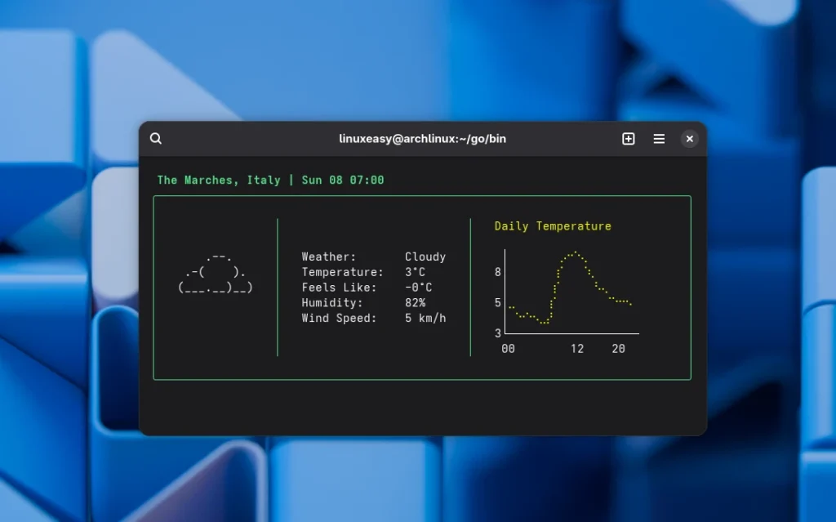Screen dimensions: 836x522
Task: Expand the menu next to the new tab button
Action: (659, 138)
